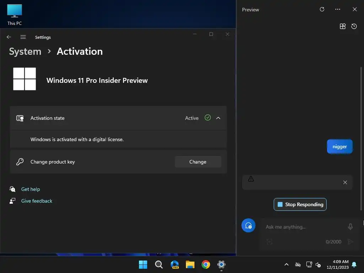Screen dimensions: 364x273
Task: Click the '0/2000' character counter
Action: point(333,242)
